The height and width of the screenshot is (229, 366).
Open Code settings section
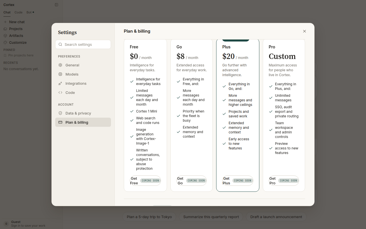point(83,92)
